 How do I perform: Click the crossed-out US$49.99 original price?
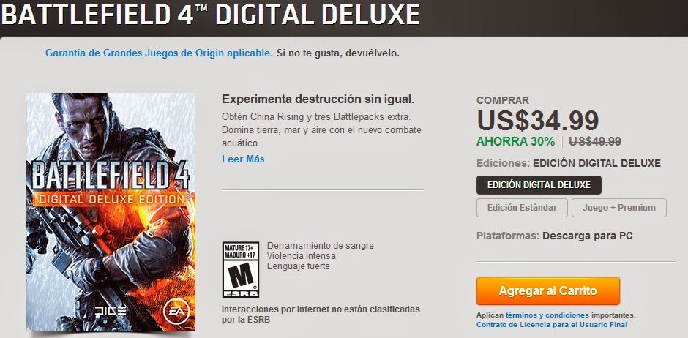pos(594,142)
